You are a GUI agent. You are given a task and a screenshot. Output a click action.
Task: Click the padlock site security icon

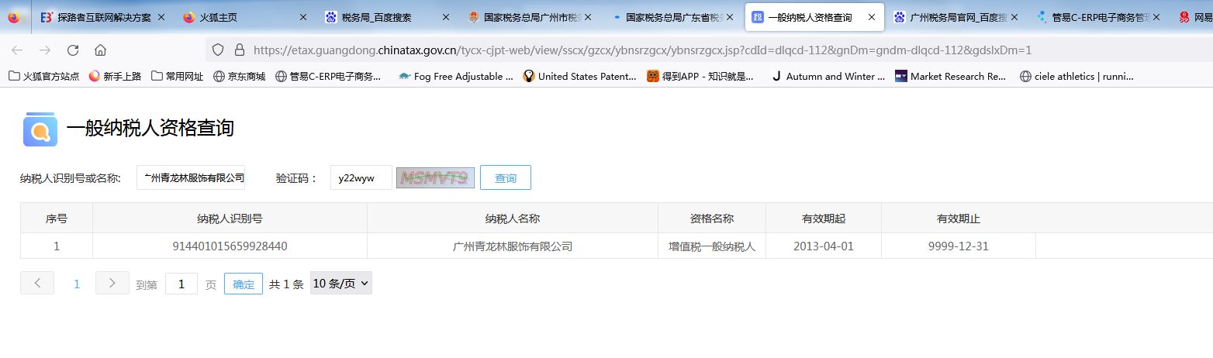tap(239, 50)
